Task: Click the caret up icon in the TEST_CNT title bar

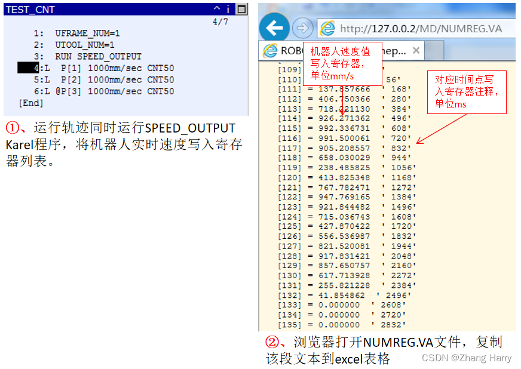Action: [217, 8]
